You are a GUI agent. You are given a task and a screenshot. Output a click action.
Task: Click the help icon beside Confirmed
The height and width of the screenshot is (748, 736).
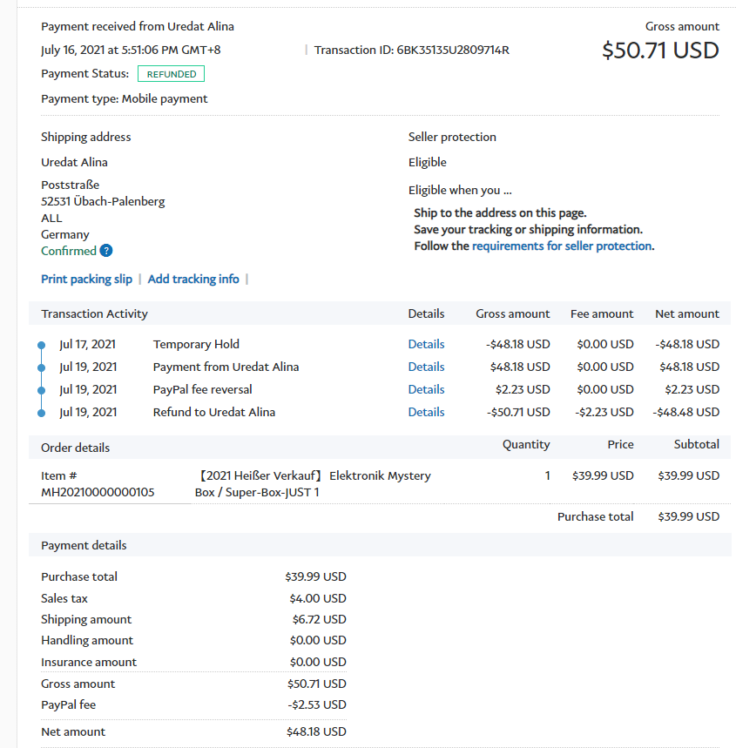coord(106,251)
